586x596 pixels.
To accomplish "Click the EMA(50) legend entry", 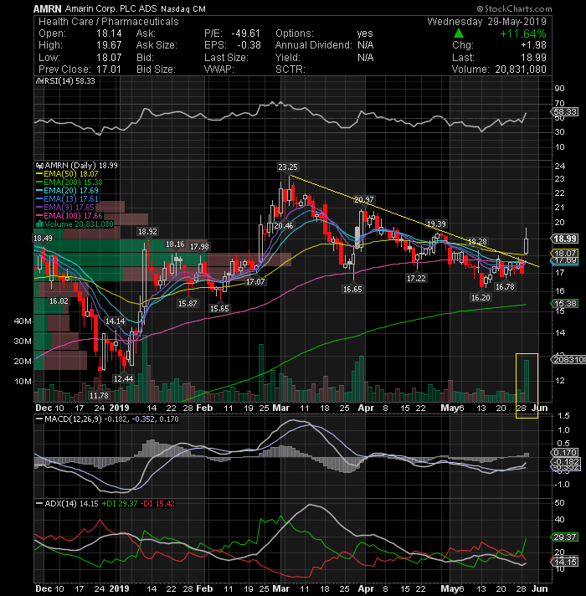I will (x=68, y=174).
